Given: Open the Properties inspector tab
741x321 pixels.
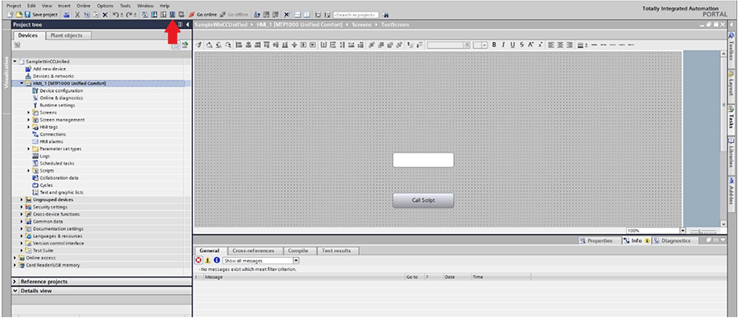Looking at the screenshot, I should (x=596, y=241).
